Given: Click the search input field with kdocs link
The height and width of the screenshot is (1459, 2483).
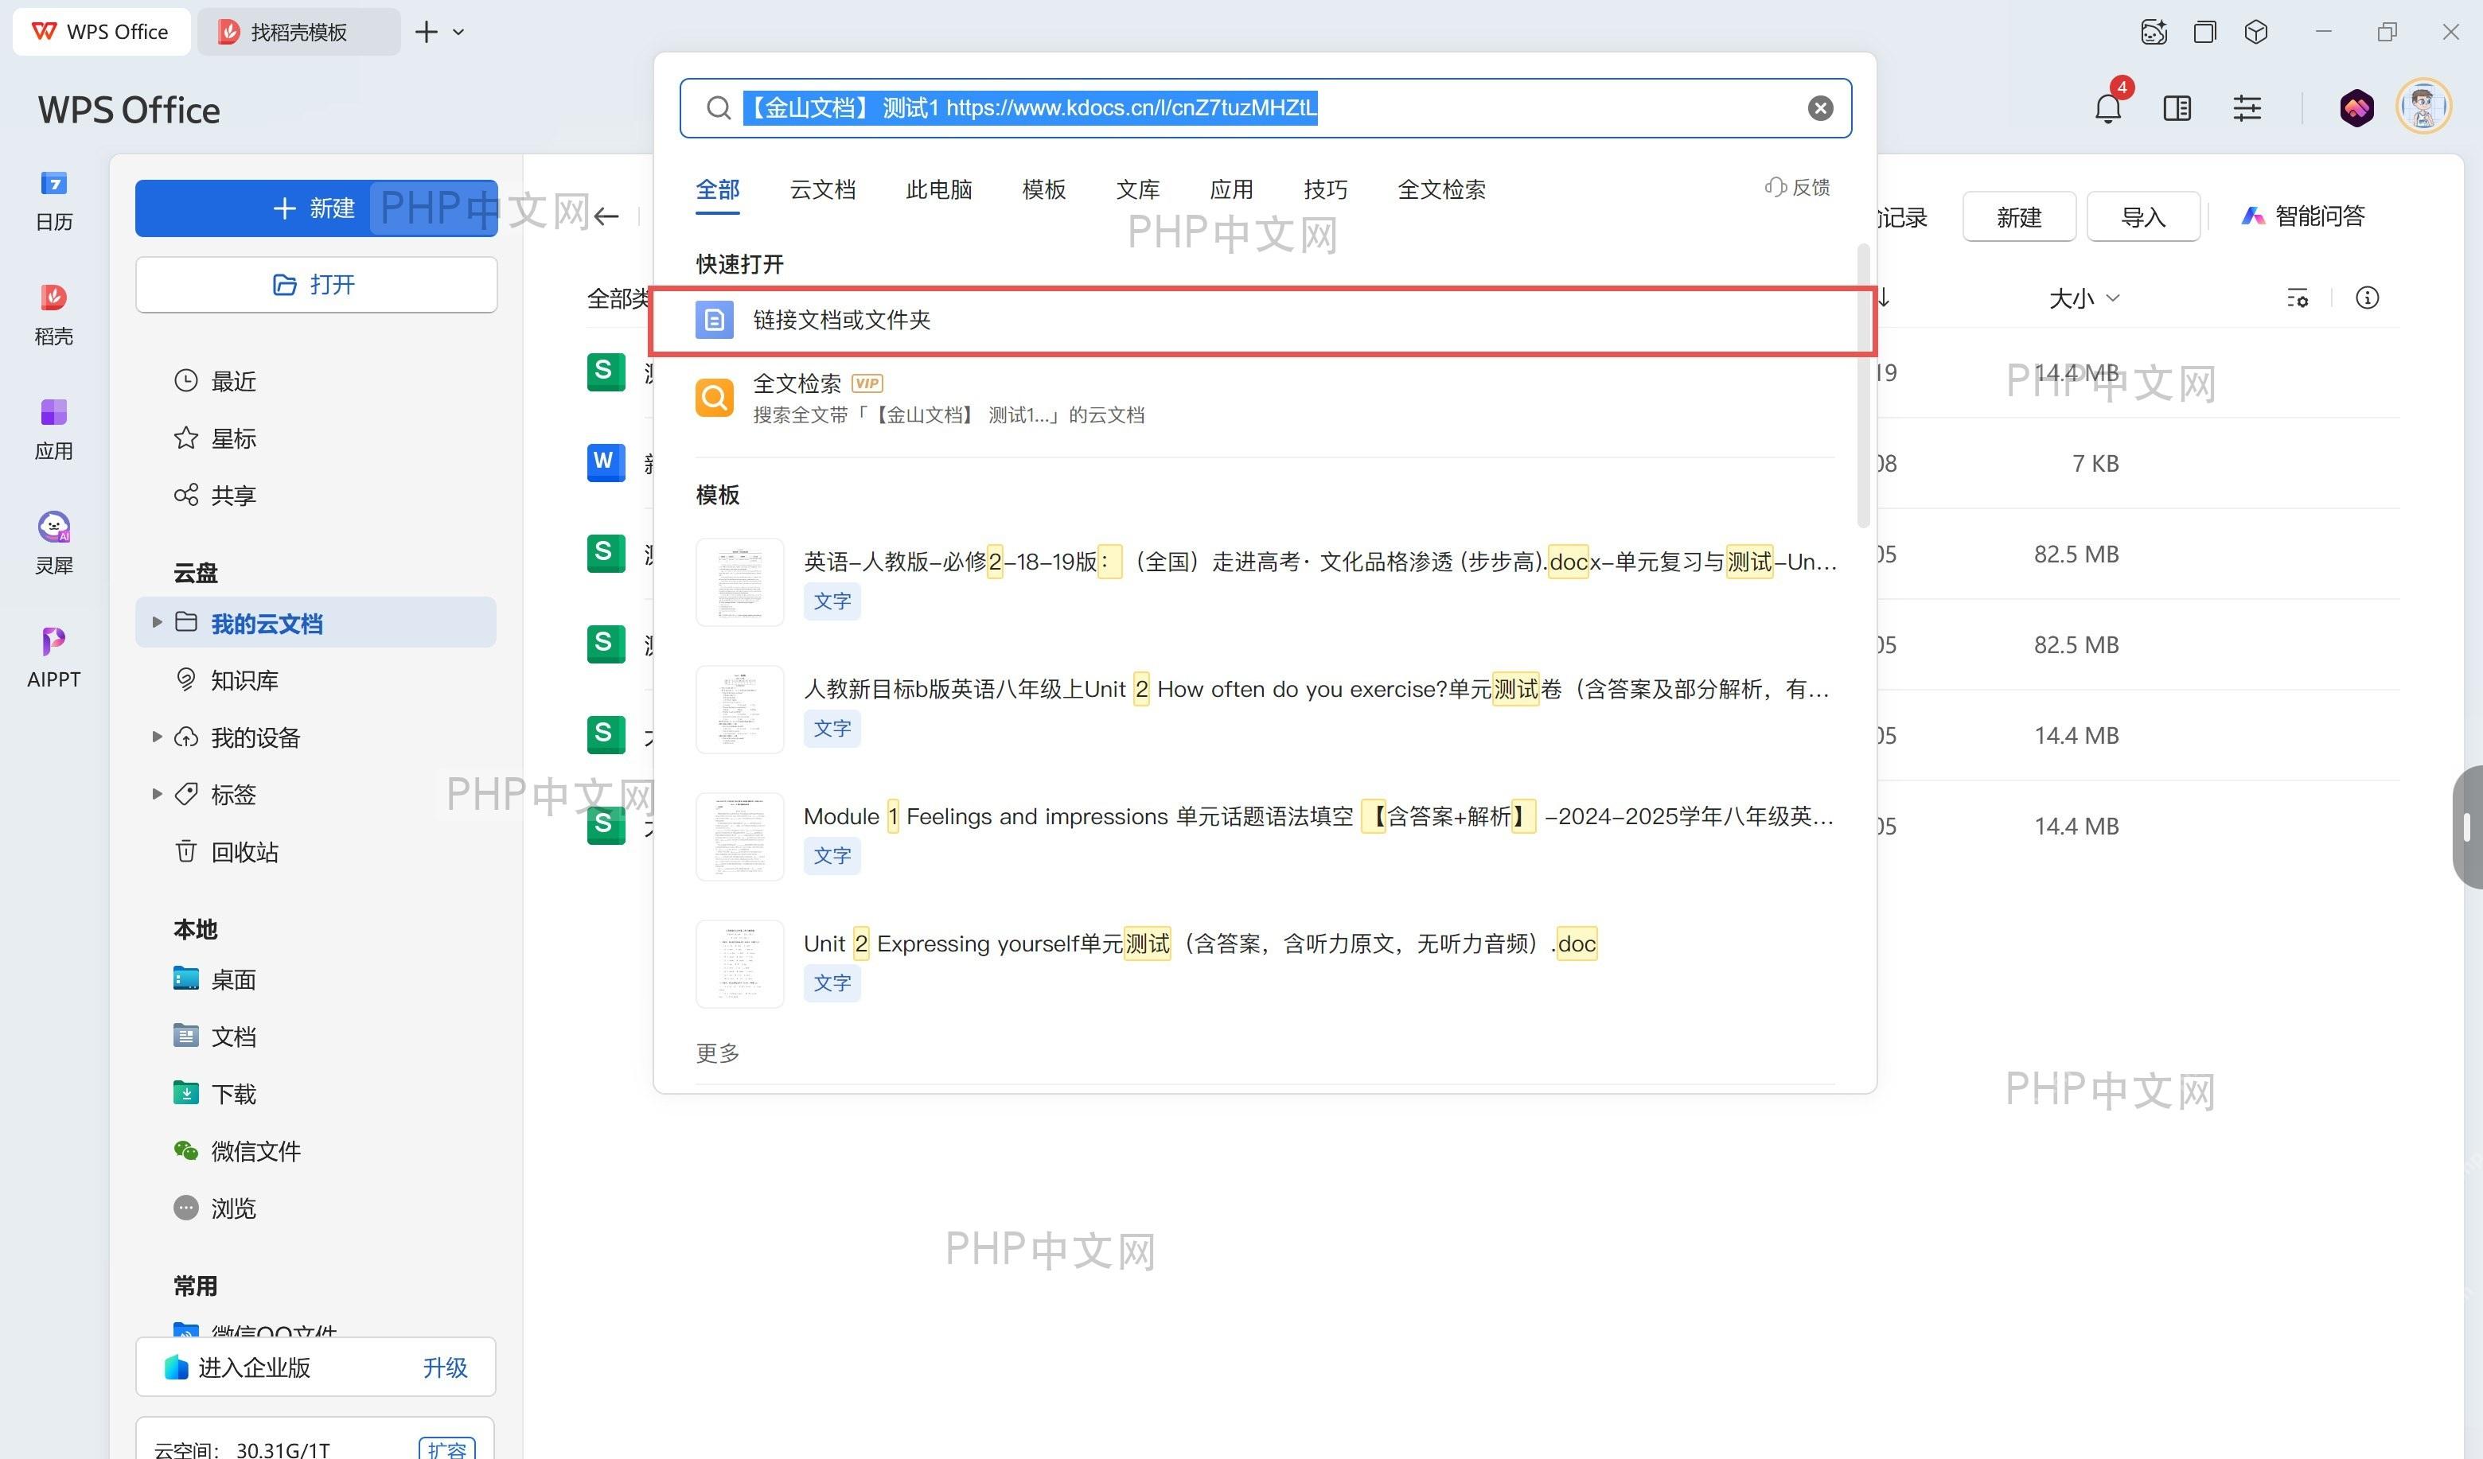Looking at the screenshot, I should 1265,108.
